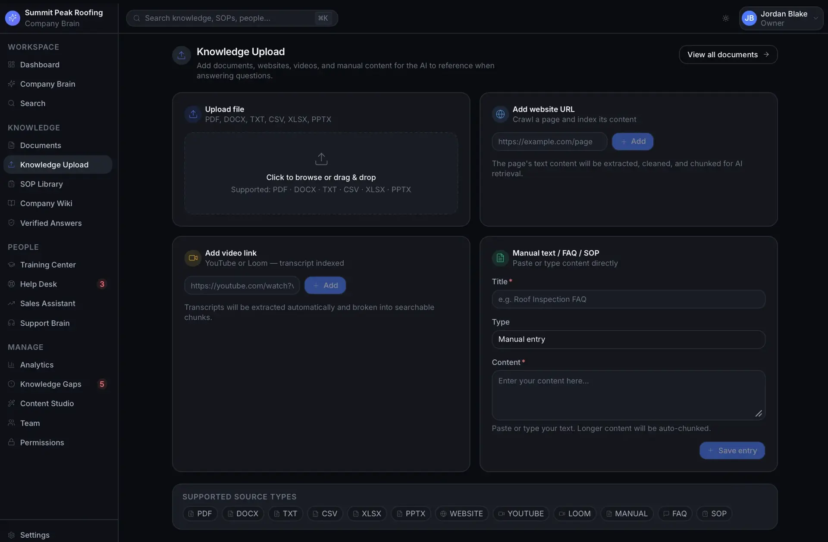
Task: Click the Dashboard sidebar icon
Action: [12, 65]
